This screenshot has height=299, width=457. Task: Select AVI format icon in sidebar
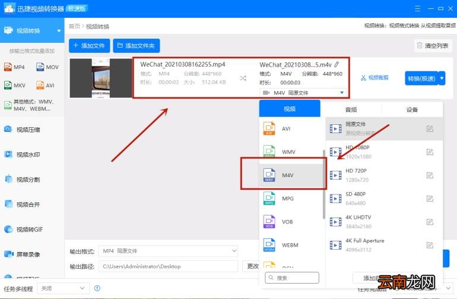pos(40,85)
